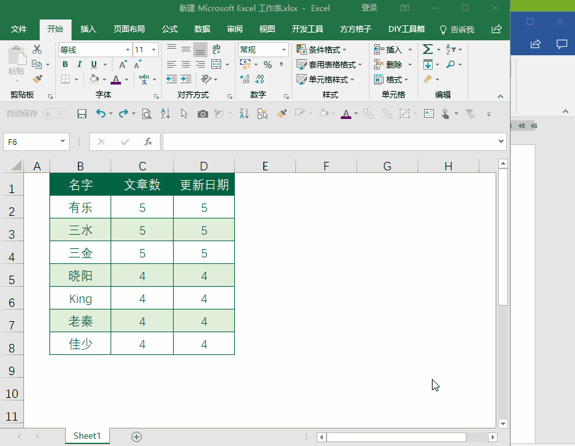Switch to the 方方格子 tab

355,29
